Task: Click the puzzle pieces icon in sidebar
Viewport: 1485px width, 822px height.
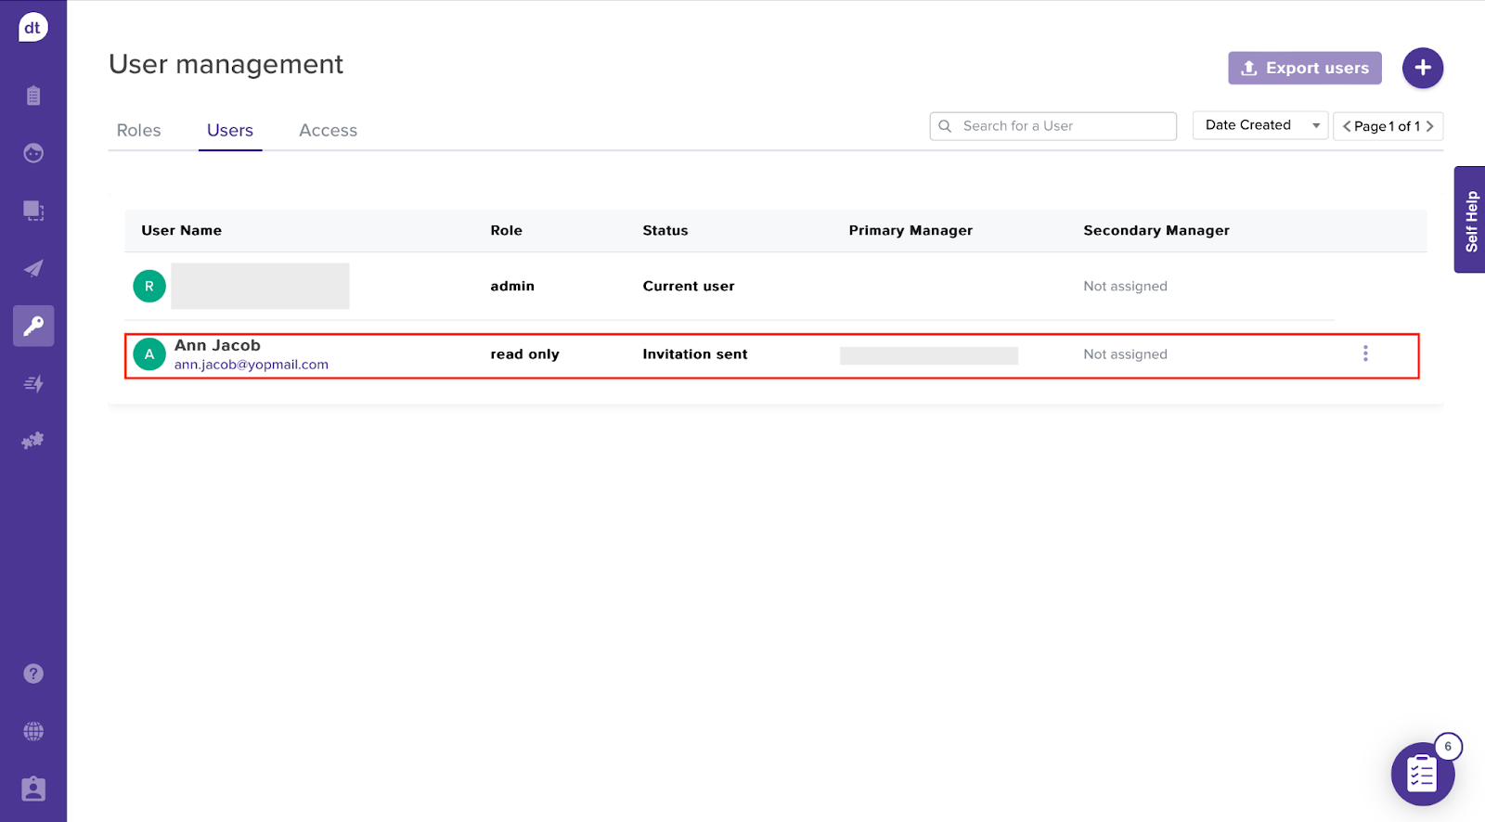Action: click(x=33, y=441)
